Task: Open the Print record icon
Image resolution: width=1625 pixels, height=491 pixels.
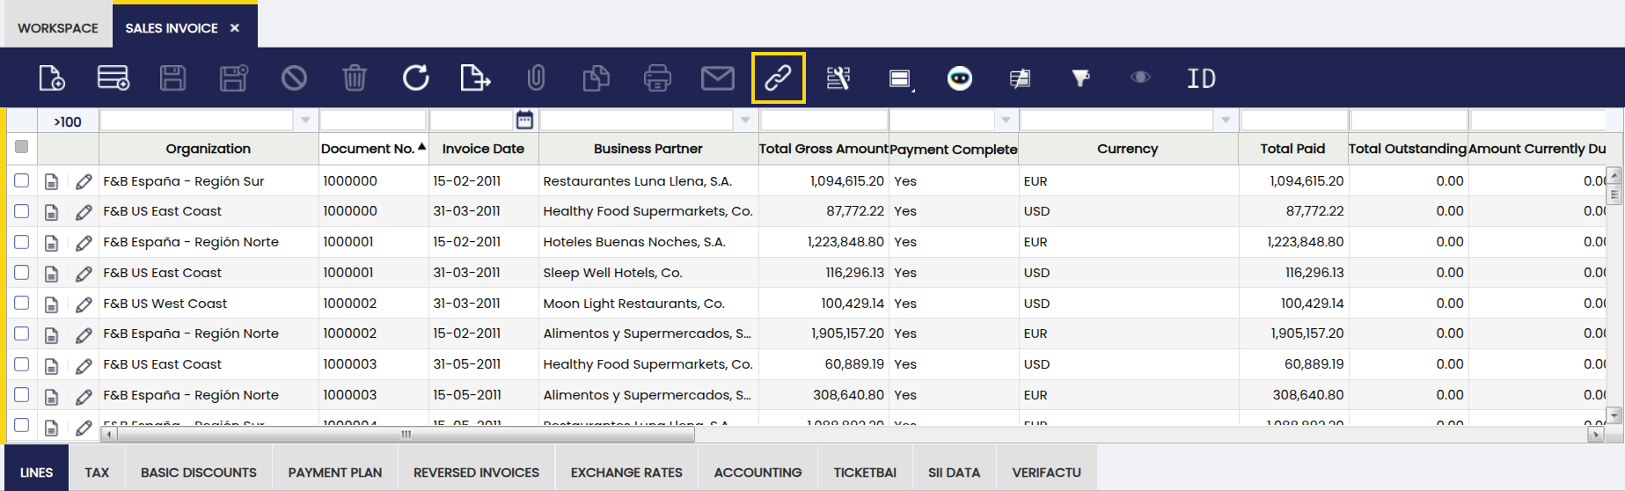Action: 657,78
